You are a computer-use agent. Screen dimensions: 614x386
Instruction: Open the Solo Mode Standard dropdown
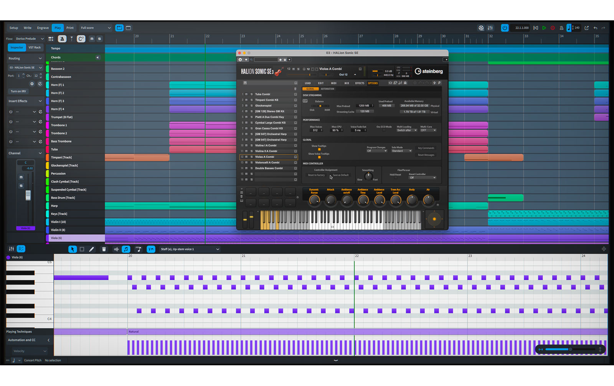(x=401, y=151)
